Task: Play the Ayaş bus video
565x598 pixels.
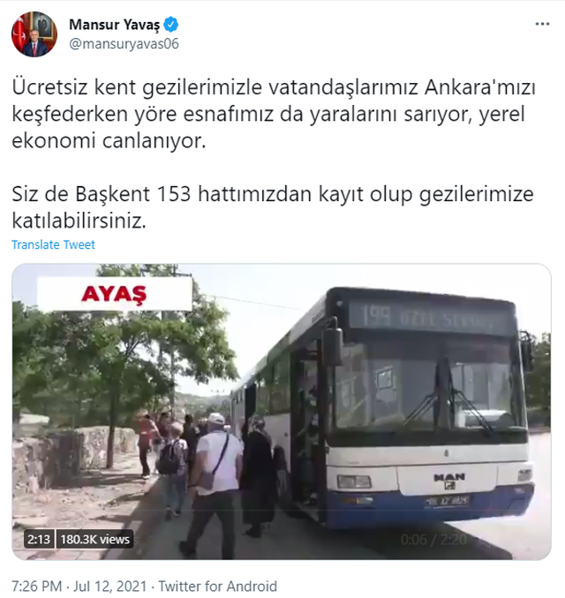Action: point(282,412)
